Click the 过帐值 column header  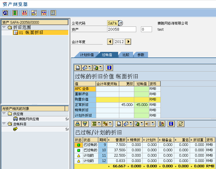(x=142, y=84)
